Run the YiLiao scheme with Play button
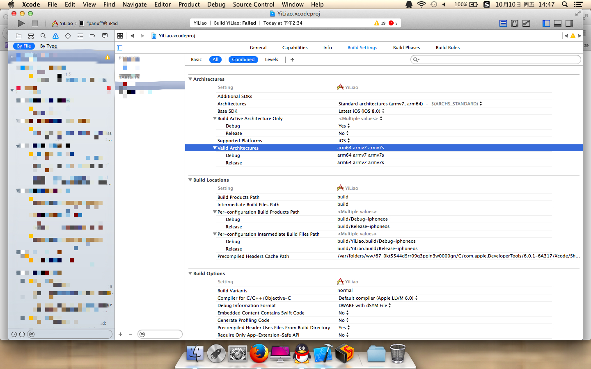This screenshot has height=369, width=591. click(x=21, y=23)
